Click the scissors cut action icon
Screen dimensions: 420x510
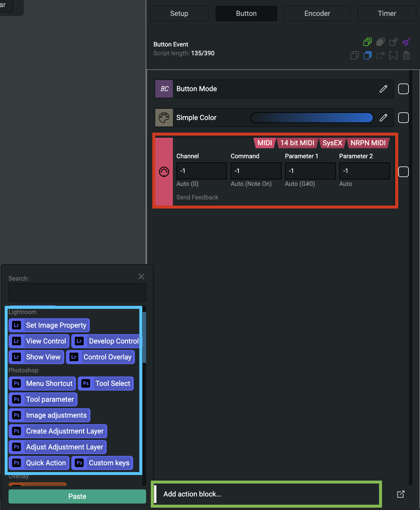tap(381, 55)
